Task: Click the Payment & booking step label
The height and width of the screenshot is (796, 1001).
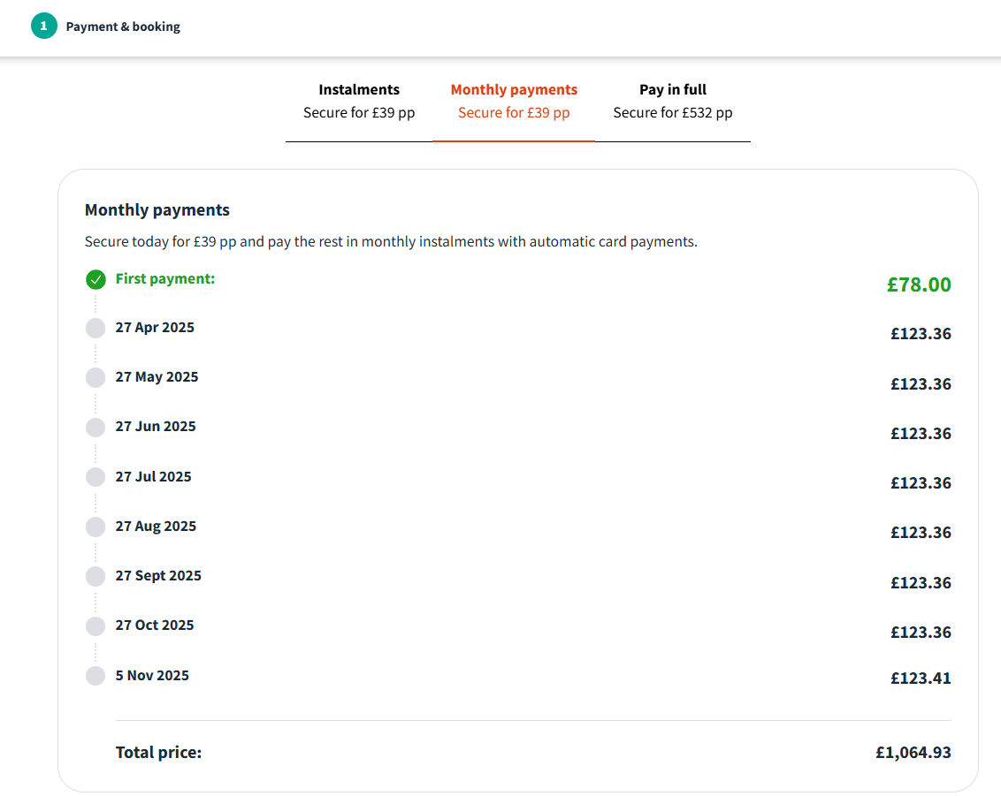Action: click(123, 27)
